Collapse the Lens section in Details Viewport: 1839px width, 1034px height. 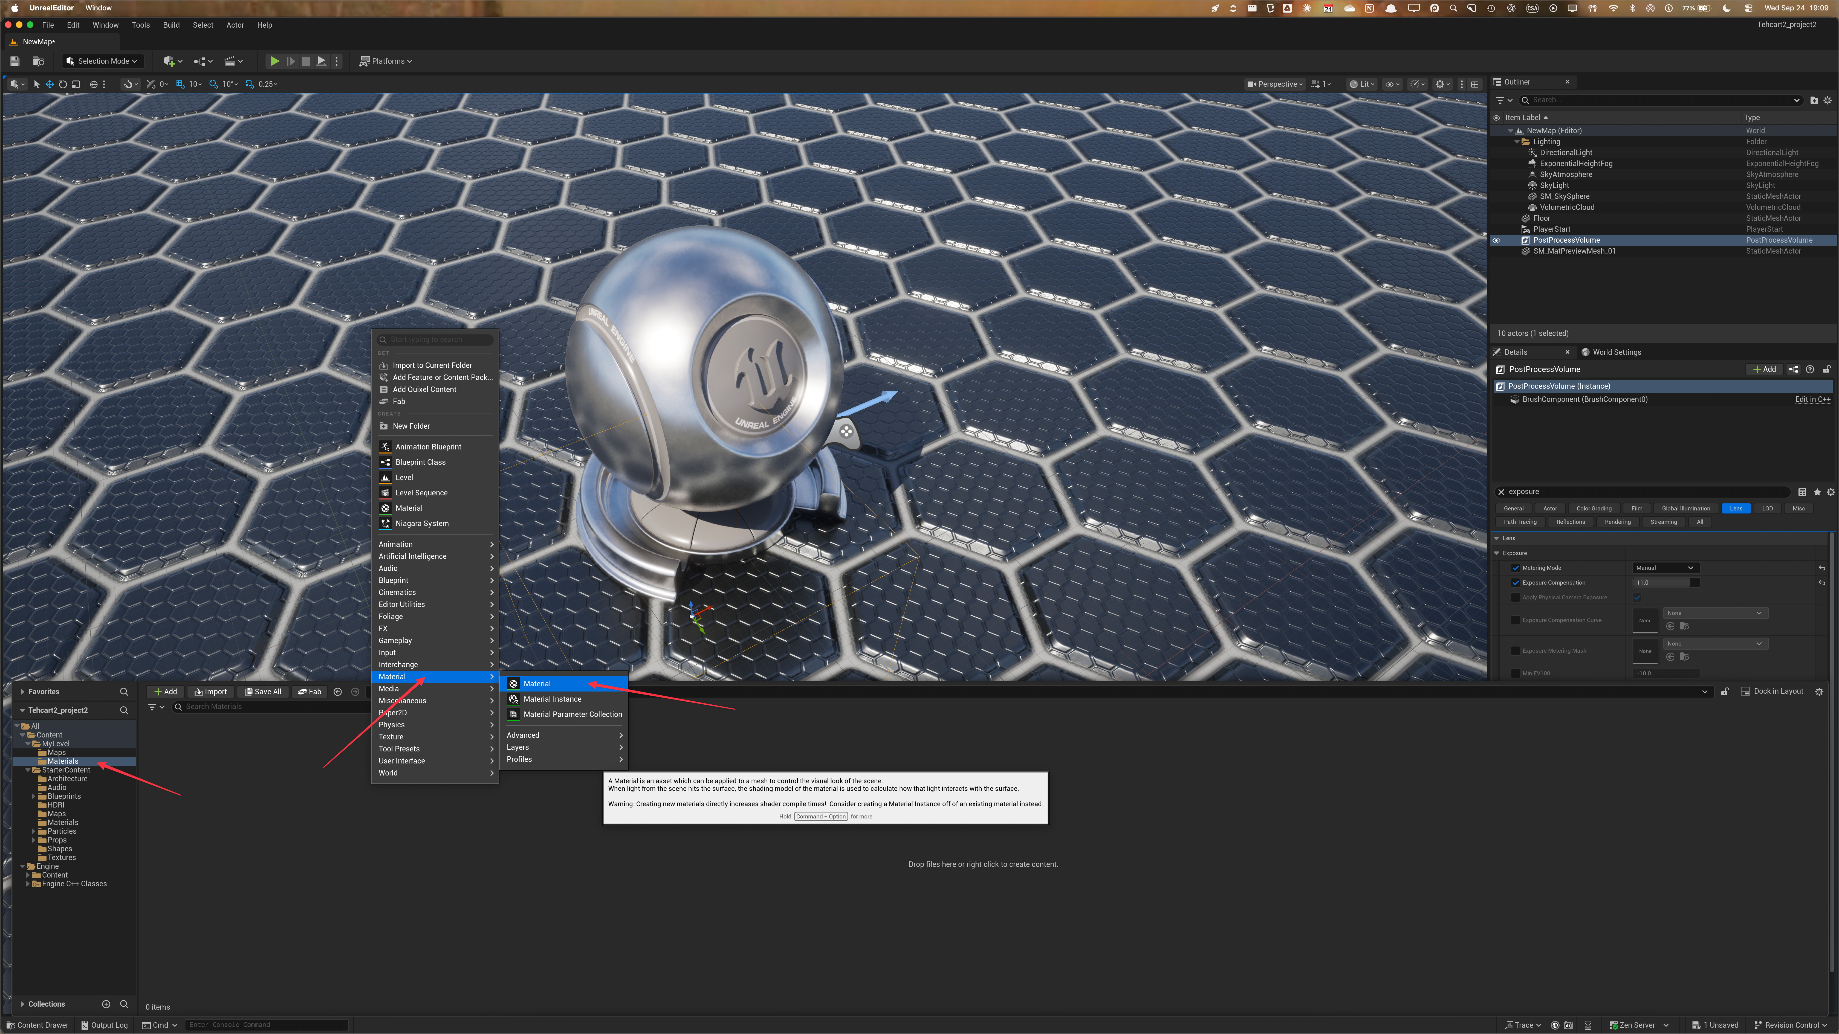click(x=1497, y=539)
